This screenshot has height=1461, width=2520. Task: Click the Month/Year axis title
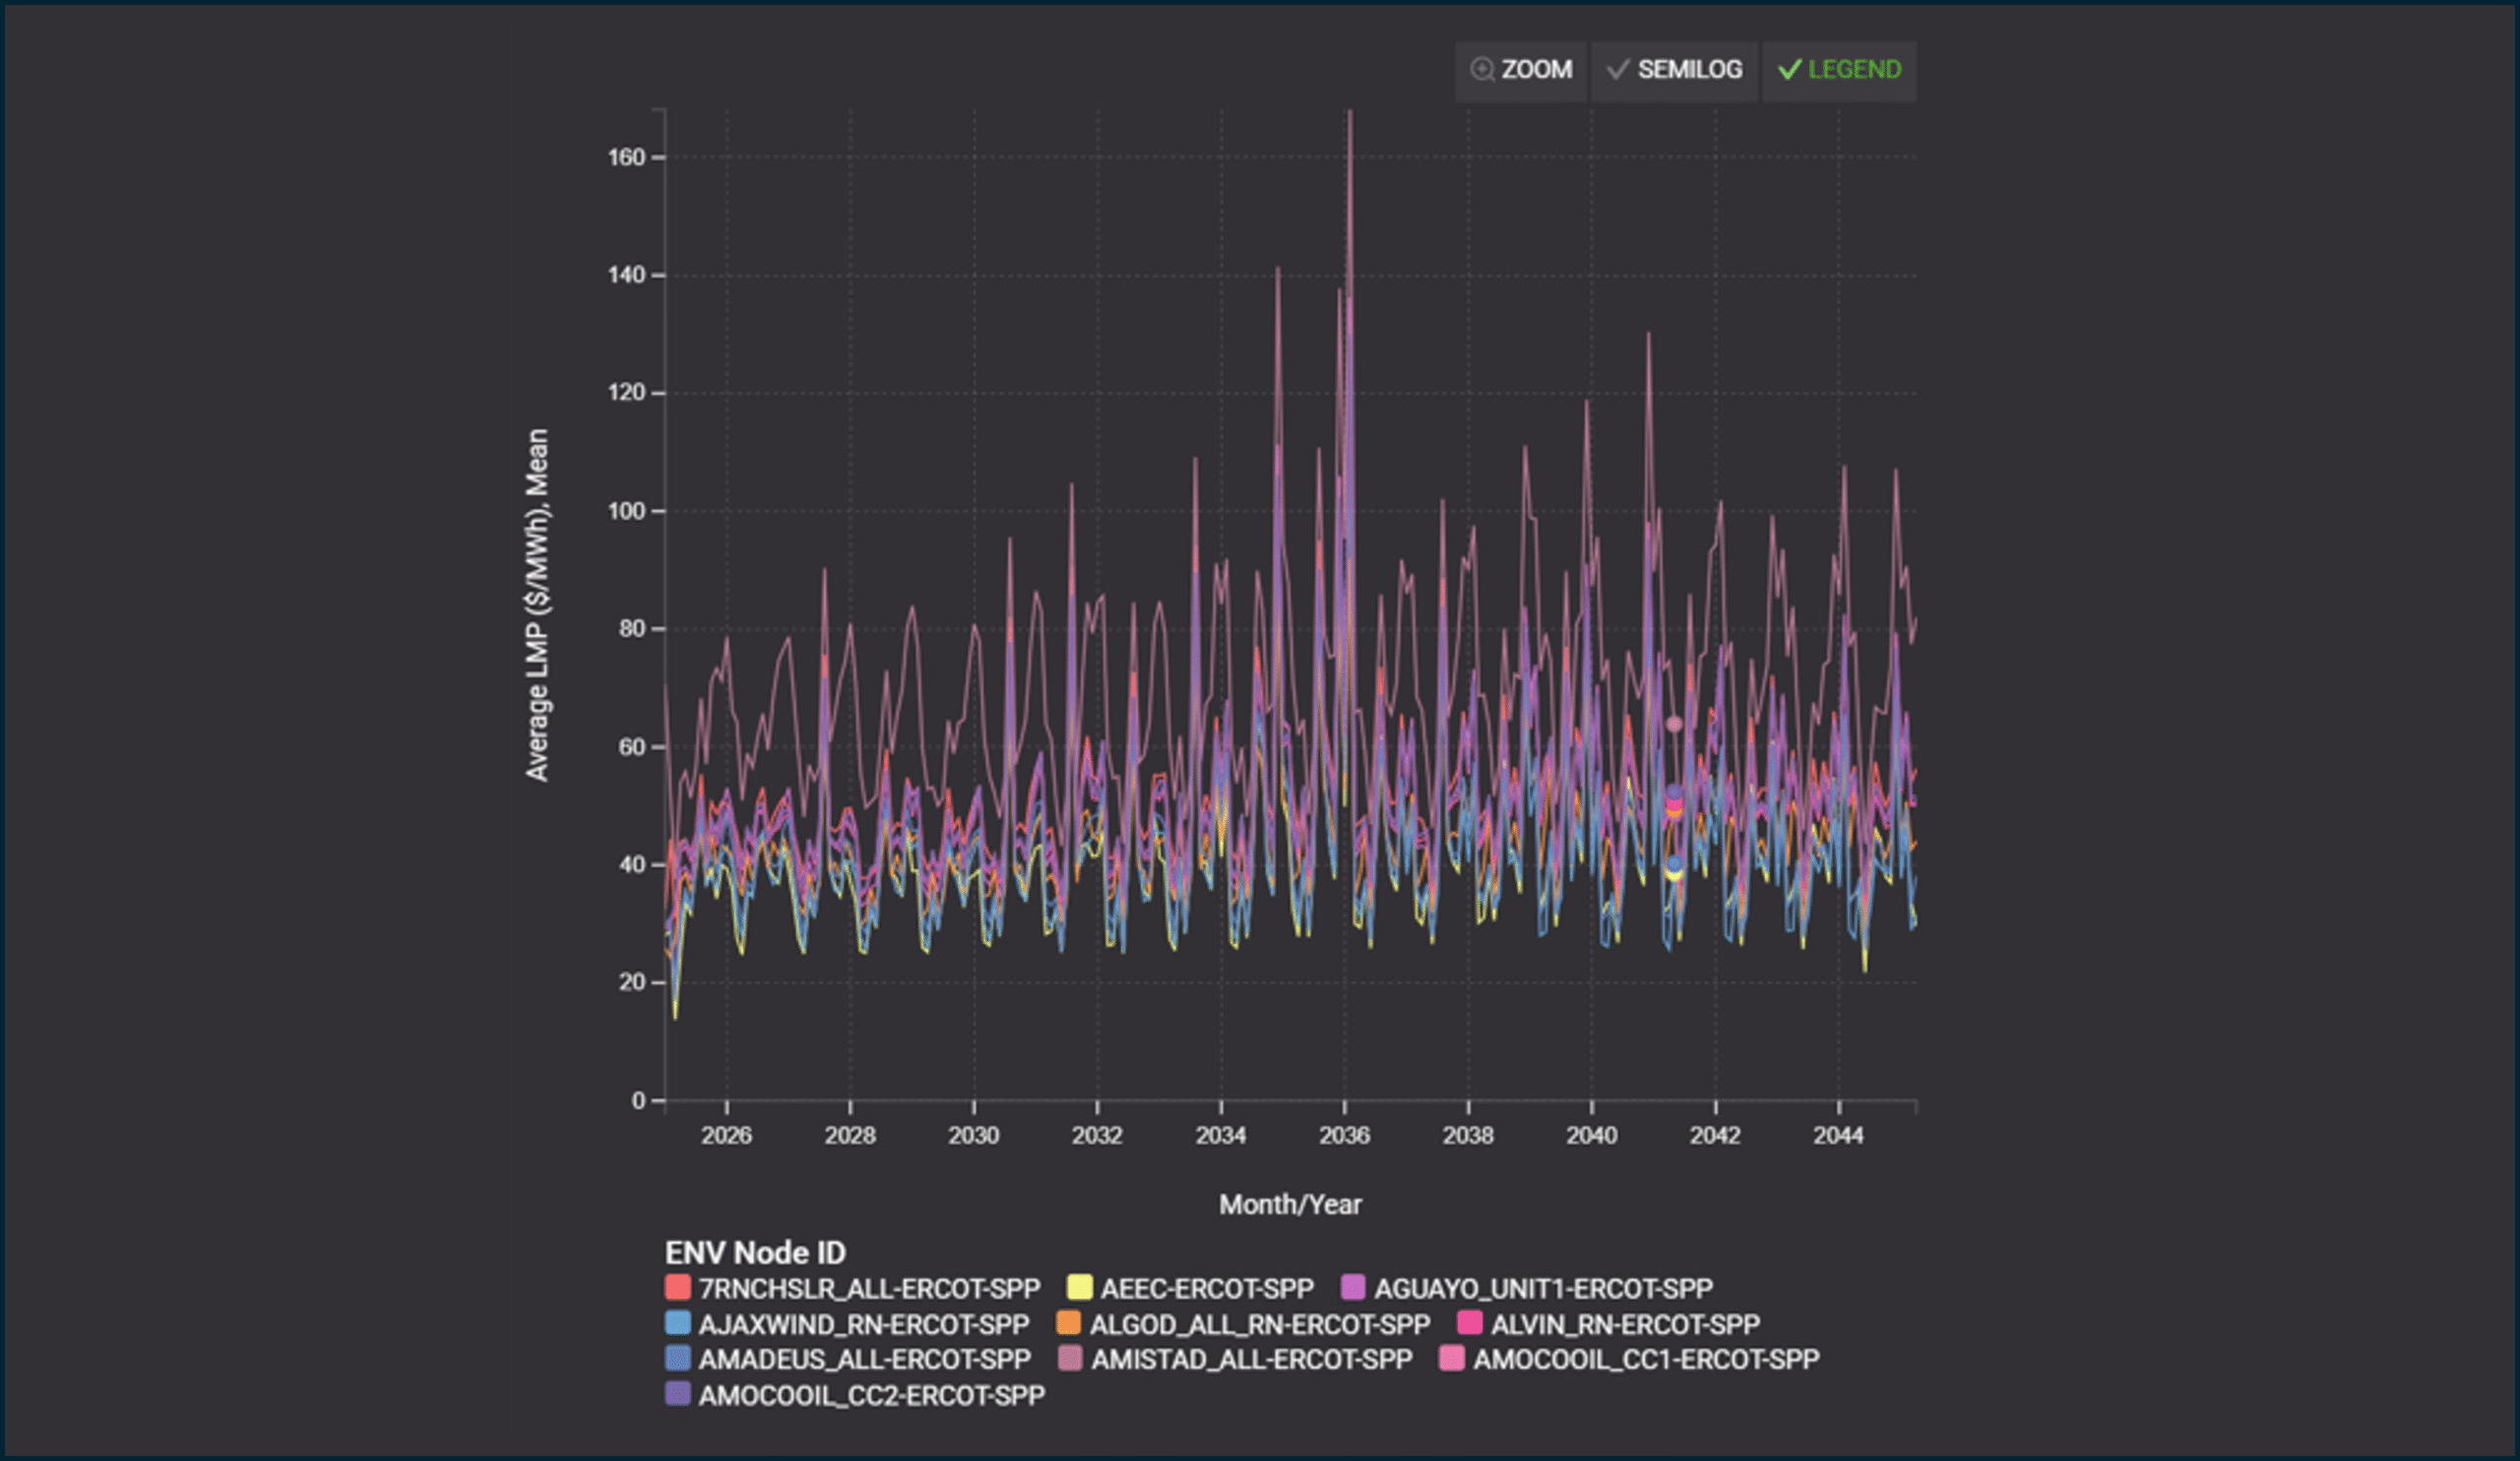[x=1289, y=1204]
